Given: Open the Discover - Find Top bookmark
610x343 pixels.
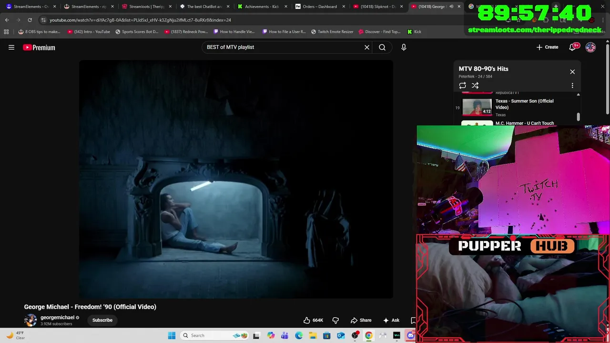Looking at the screenshot, I should click(x=379, y=31).
